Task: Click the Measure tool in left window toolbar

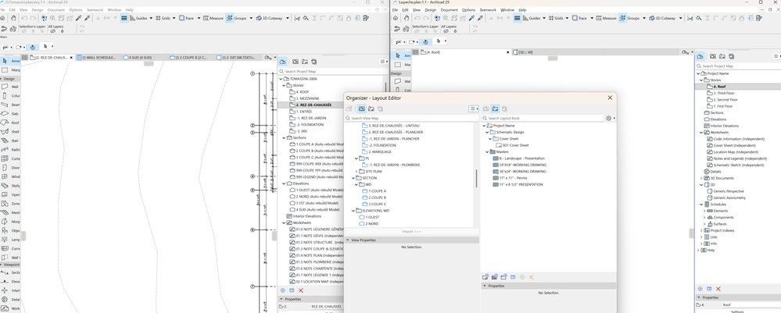Action: click(213, 19)
